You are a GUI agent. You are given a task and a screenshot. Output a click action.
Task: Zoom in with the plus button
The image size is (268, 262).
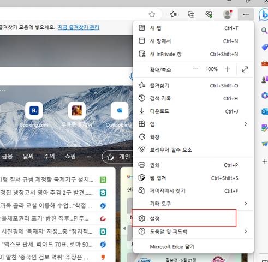pyautogui.click(x=228, y=69)
